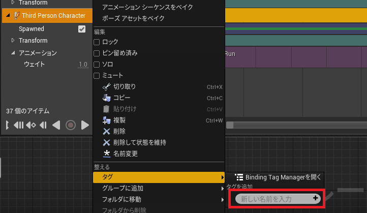Click the X icon beside 削除して状態を維持
The image size is (367, 213).
(107, 142)
